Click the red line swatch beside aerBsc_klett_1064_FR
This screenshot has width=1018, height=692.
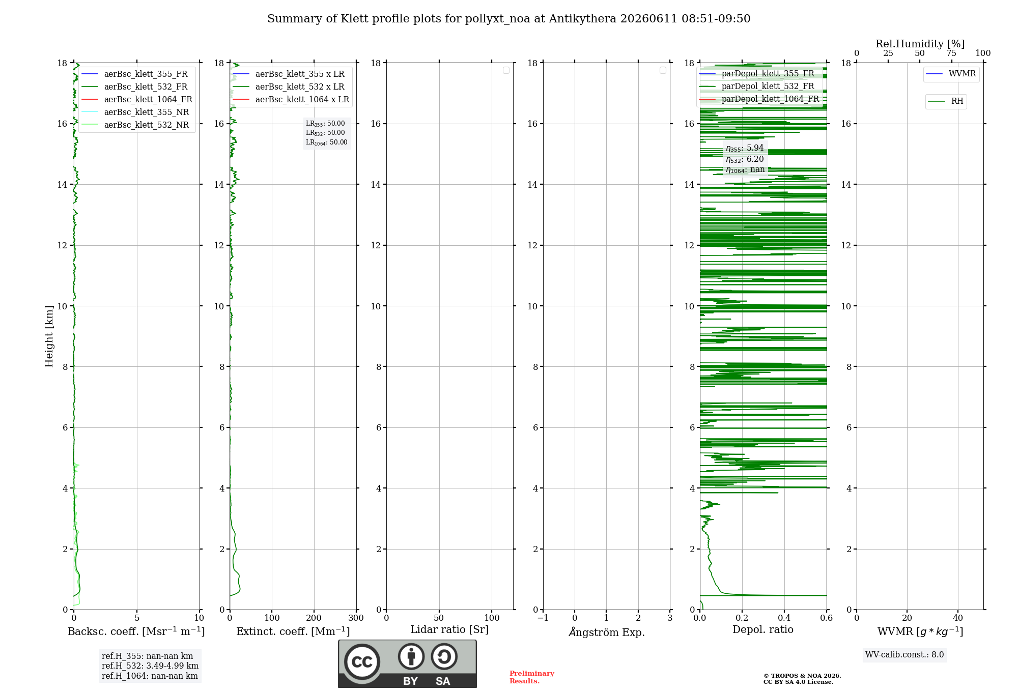click(x=90, y=99)
